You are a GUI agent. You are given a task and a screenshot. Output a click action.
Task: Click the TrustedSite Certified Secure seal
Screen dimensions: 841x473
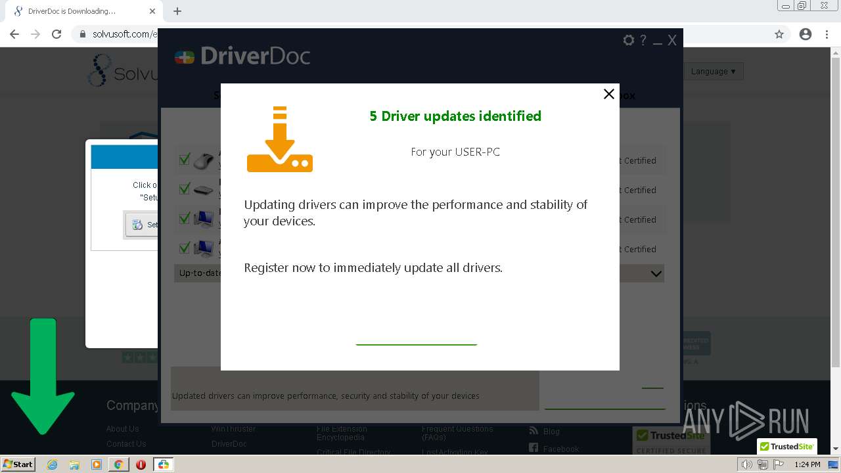coord(671,441)
